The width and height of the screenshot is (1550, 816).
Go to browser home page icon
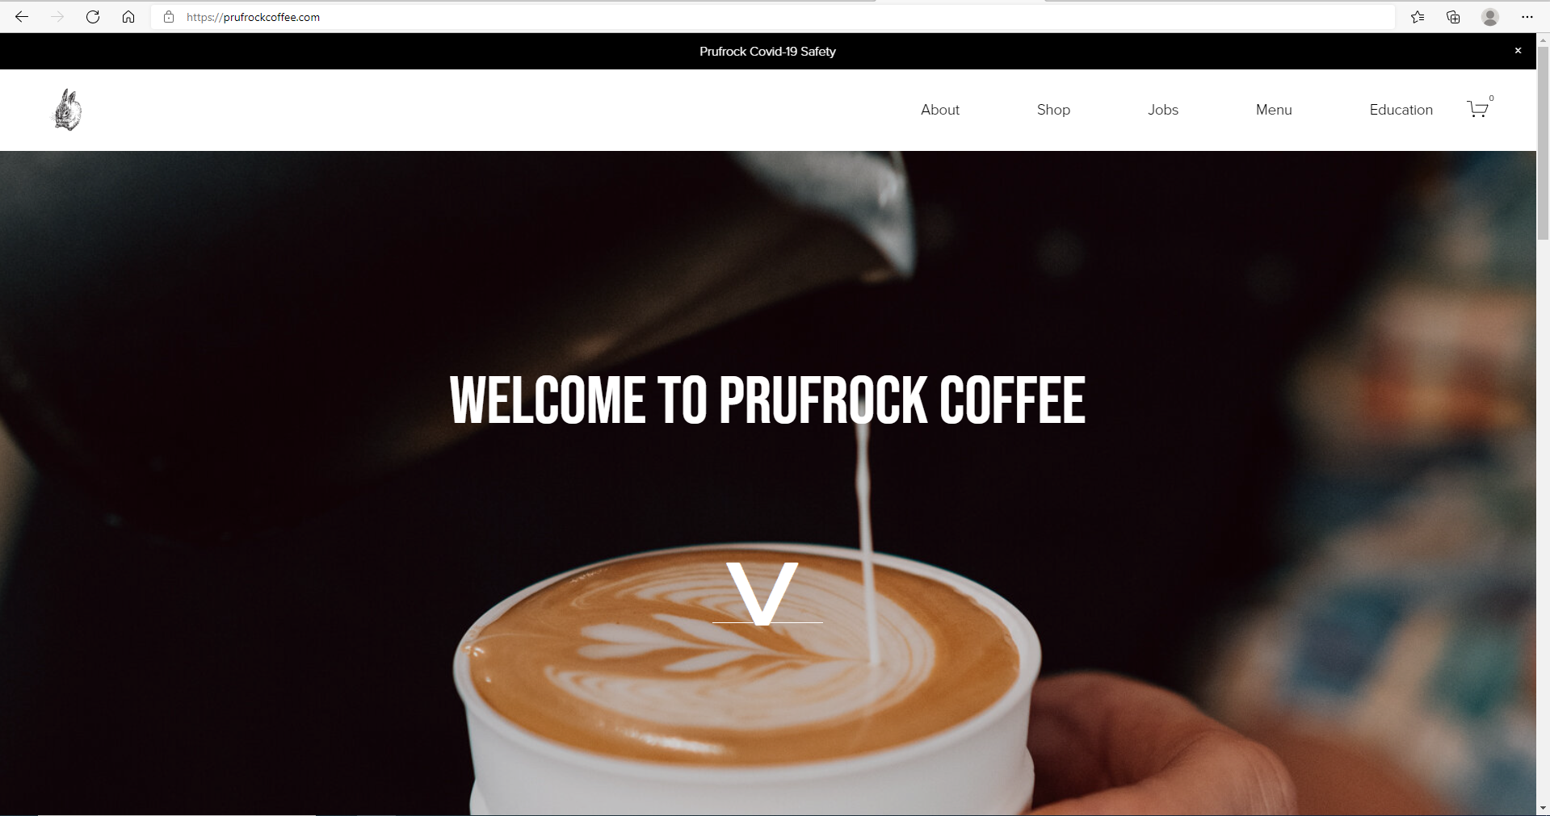click(x=128, y=17)
